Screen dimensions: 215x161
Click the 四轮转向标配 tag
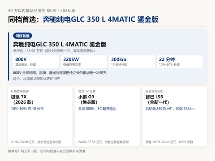[155, 91]
